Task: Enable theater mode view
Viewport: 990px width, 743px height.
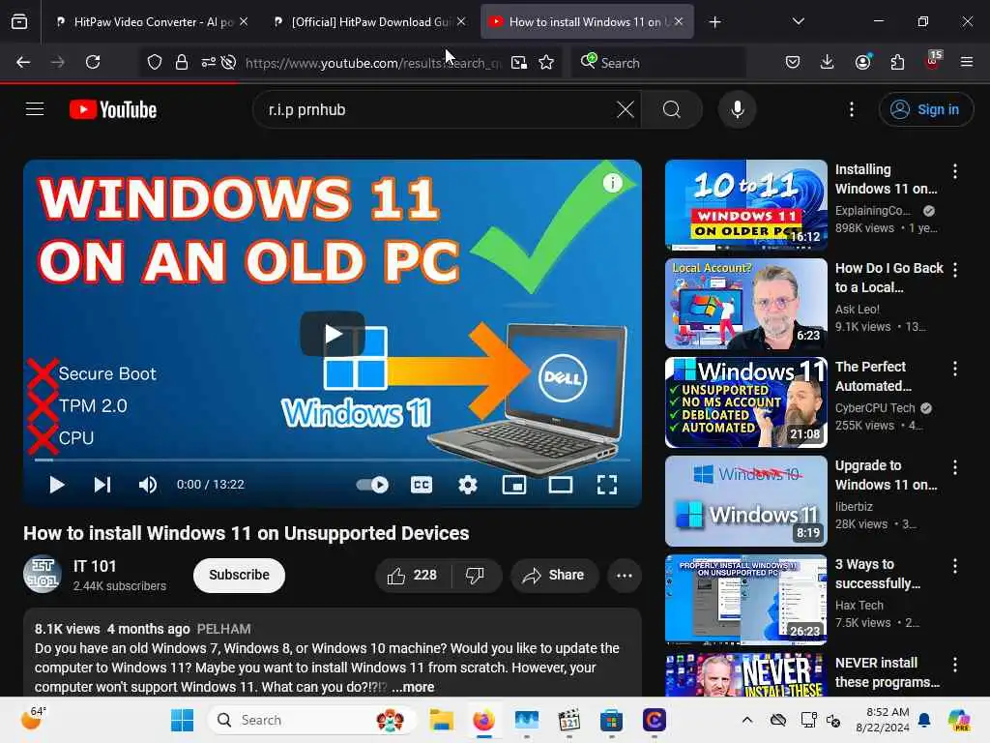Action: [560, 485]
